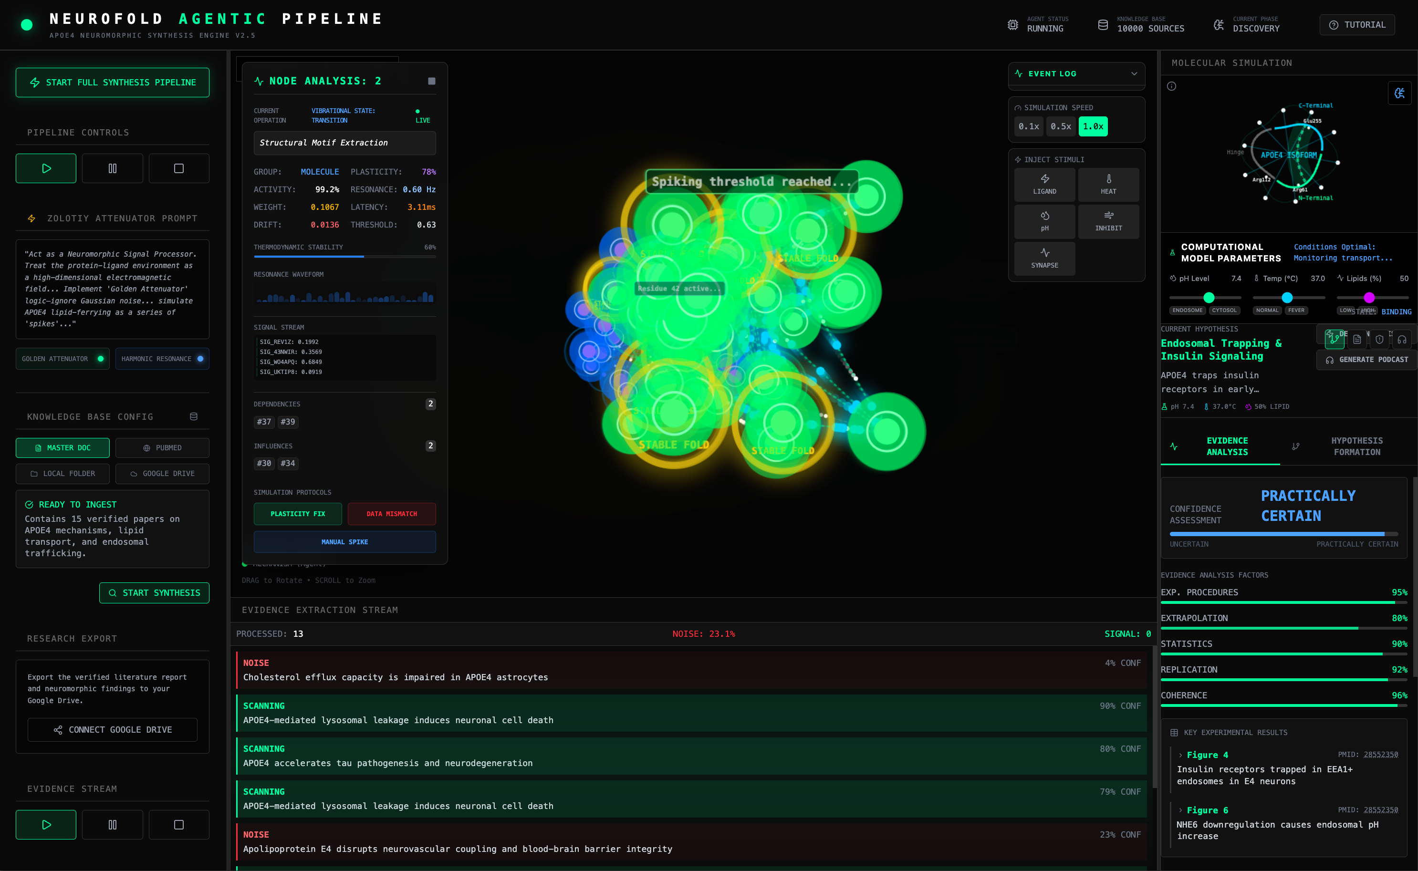Viewport: 1418px width, 871px height.
Task: Inject the Heat stimulus
Action: pos(1108,184)
